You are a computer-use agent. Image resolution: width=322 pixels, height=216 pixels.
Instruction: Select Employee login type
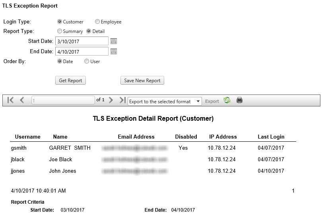97,22
